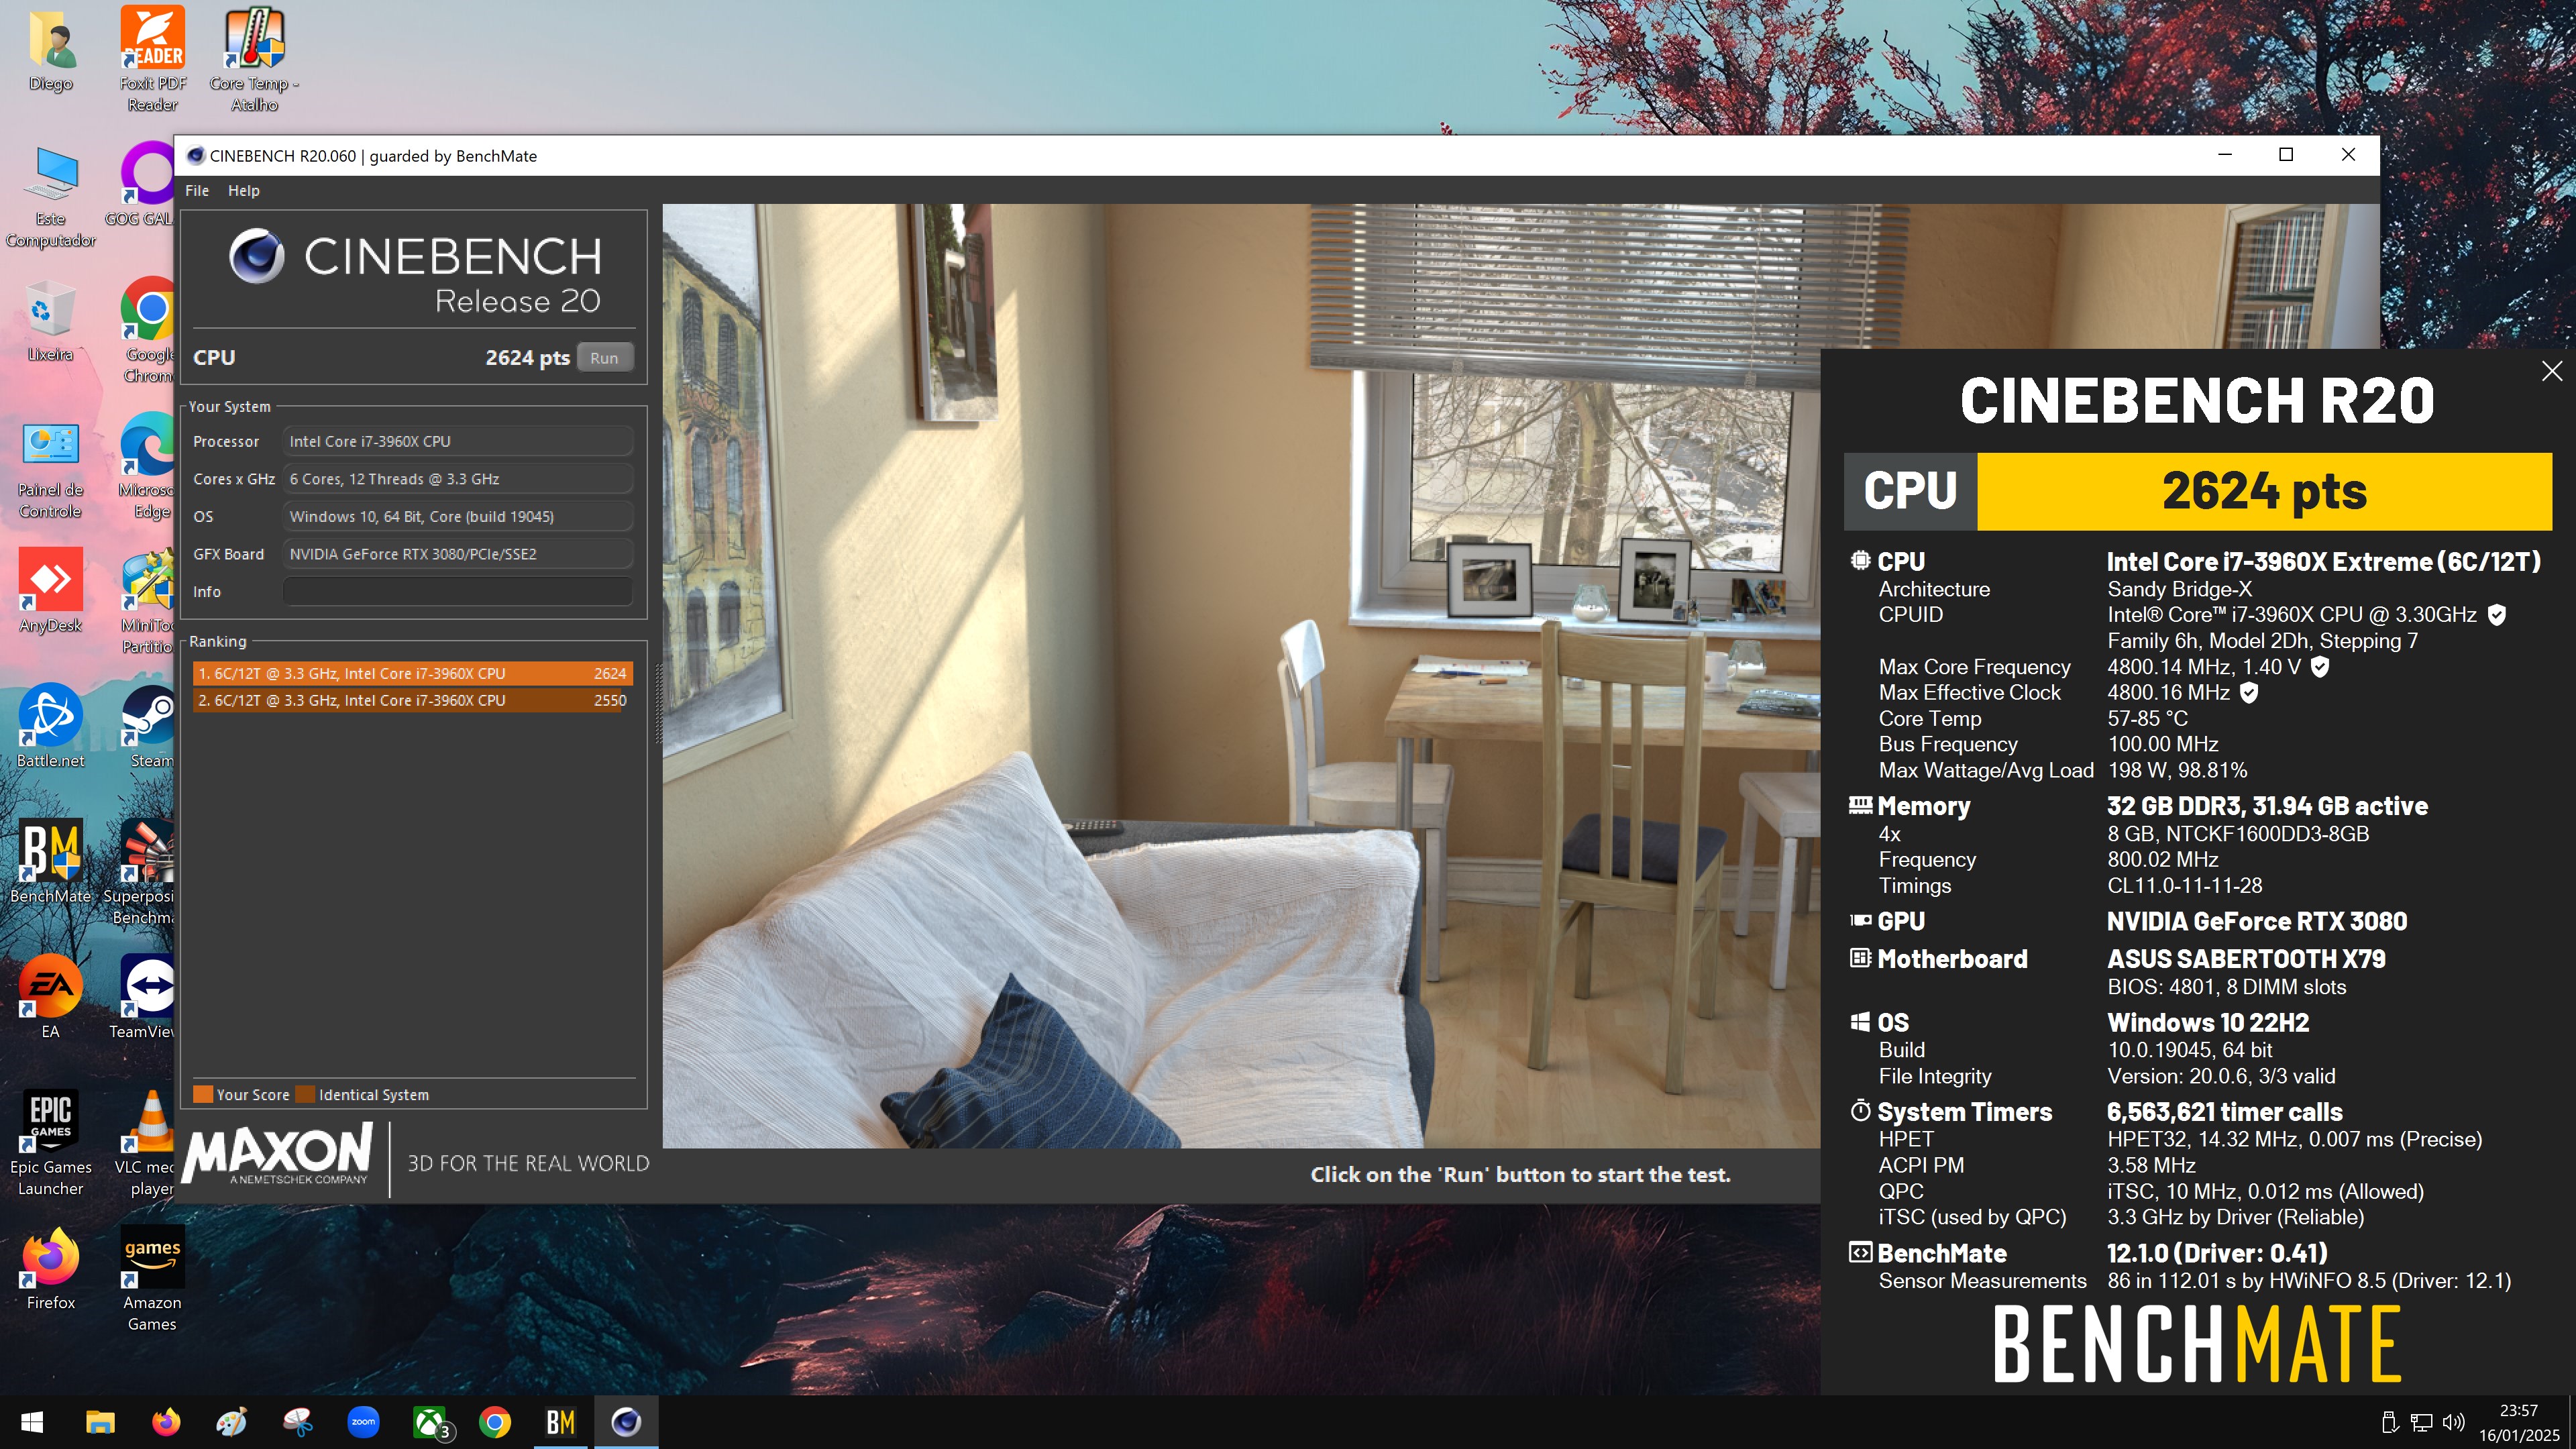
Task: Open Core Temp shortcut on desktop
Action: [254, 58]
